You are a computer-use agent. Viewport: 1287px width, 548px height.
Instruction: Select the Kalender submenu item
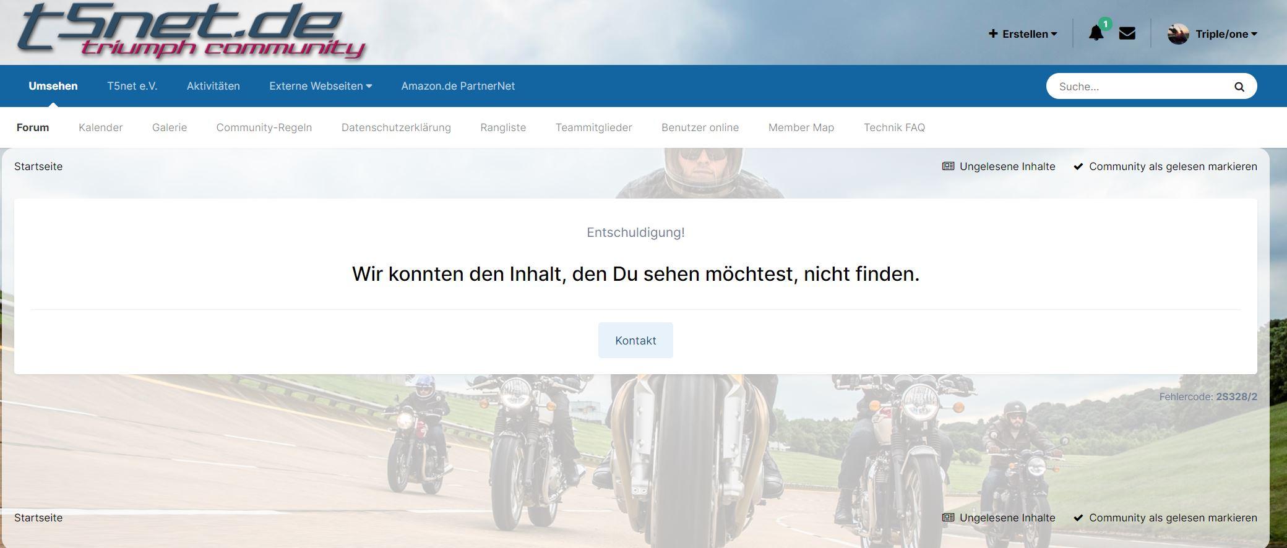pos(101,127)
